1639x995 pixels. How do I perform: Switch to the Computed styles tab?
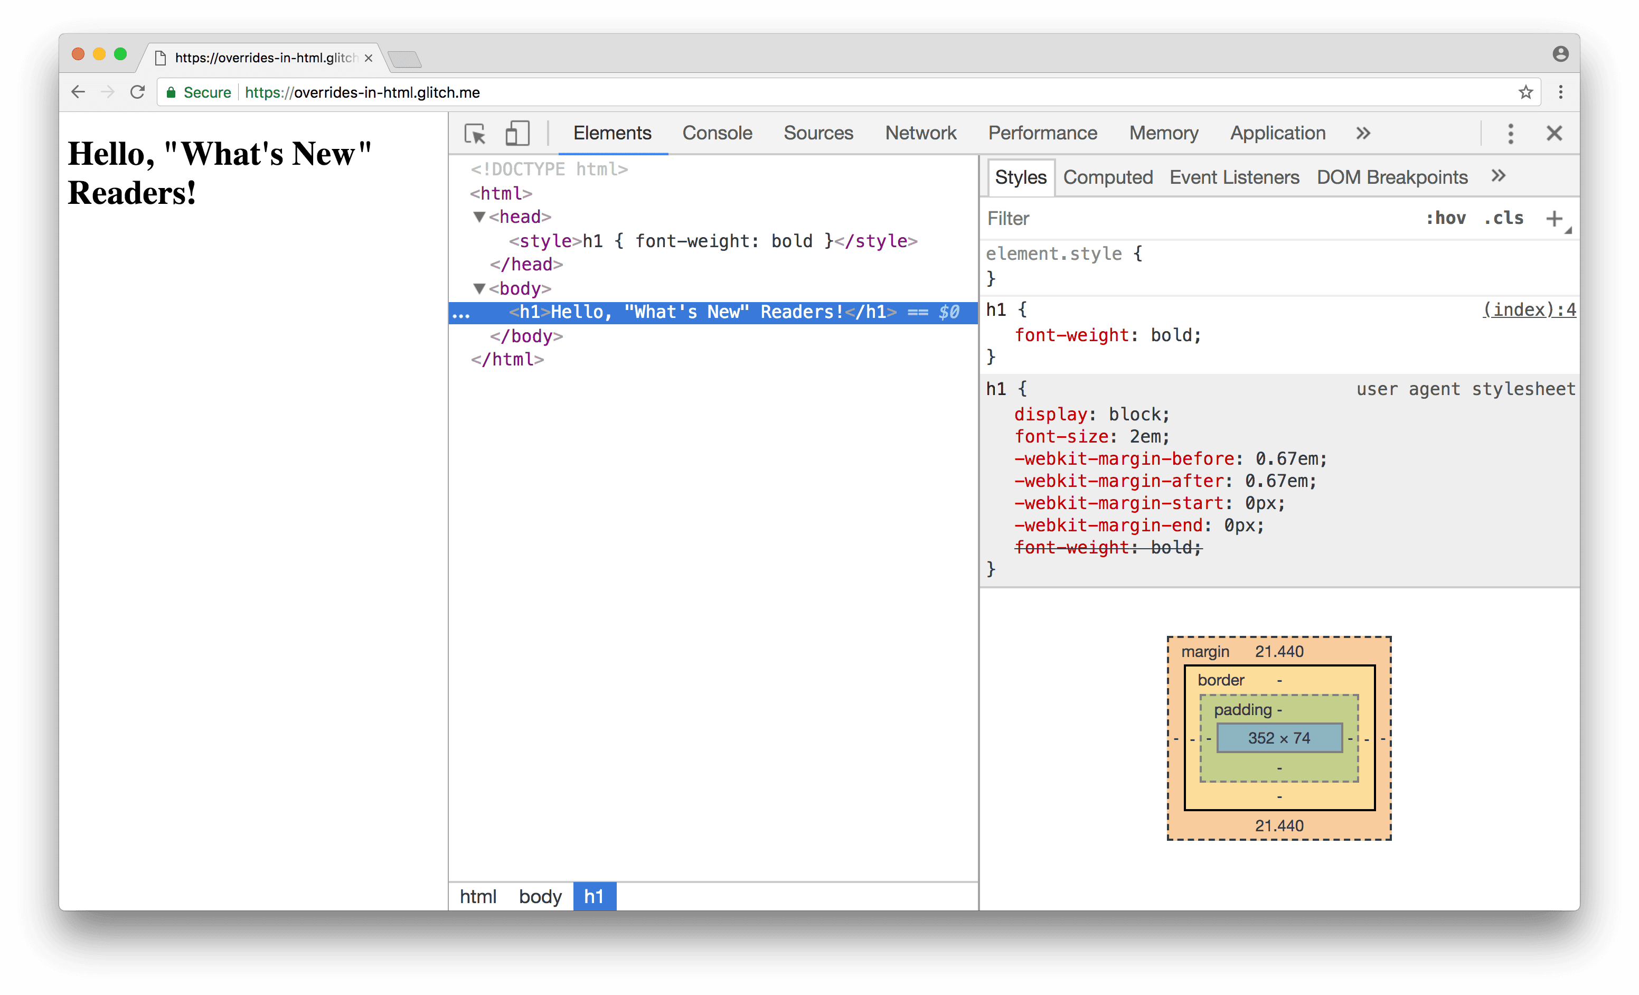pyautogui.click(x=1105, y=177)
